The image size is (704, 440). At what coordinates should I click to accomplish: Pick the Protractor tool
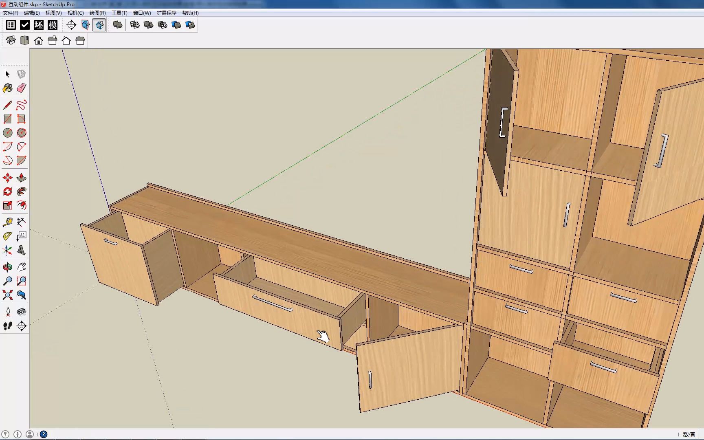pos(7,236)
